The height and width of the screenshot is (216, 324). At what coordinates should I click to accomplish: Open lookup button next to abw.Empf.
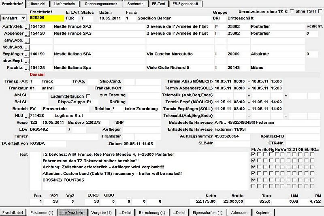click(27, 61)
